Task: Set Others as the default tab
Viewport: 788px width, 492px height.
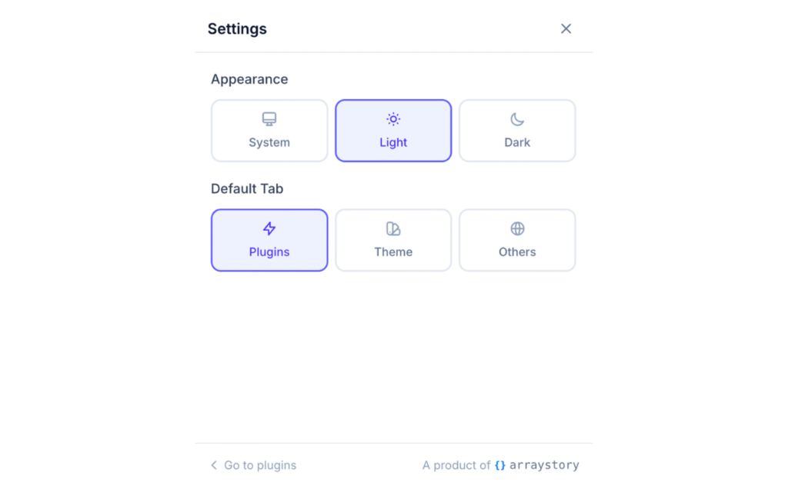Action: click(516, 240)
